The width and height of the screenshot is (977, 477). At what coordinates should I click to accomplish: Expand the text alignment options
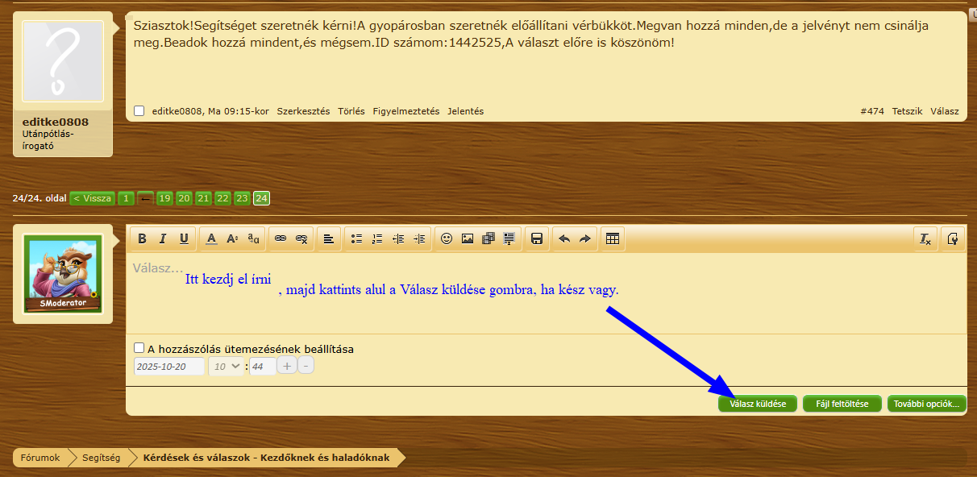329,238
